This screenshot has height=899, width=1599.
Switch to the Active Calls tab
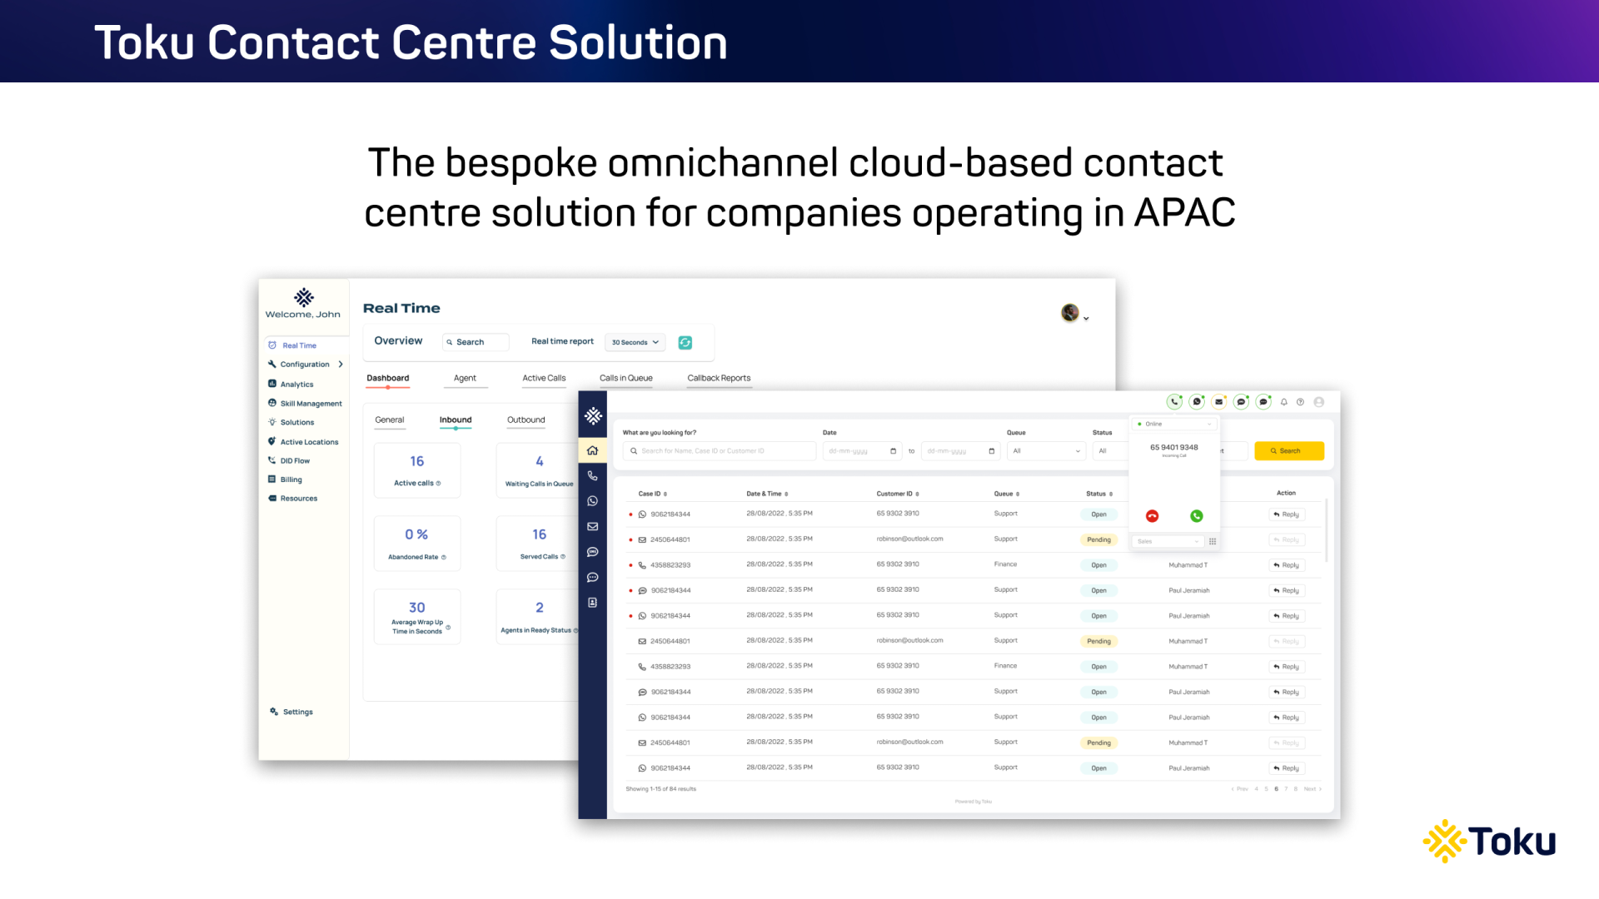544,378
